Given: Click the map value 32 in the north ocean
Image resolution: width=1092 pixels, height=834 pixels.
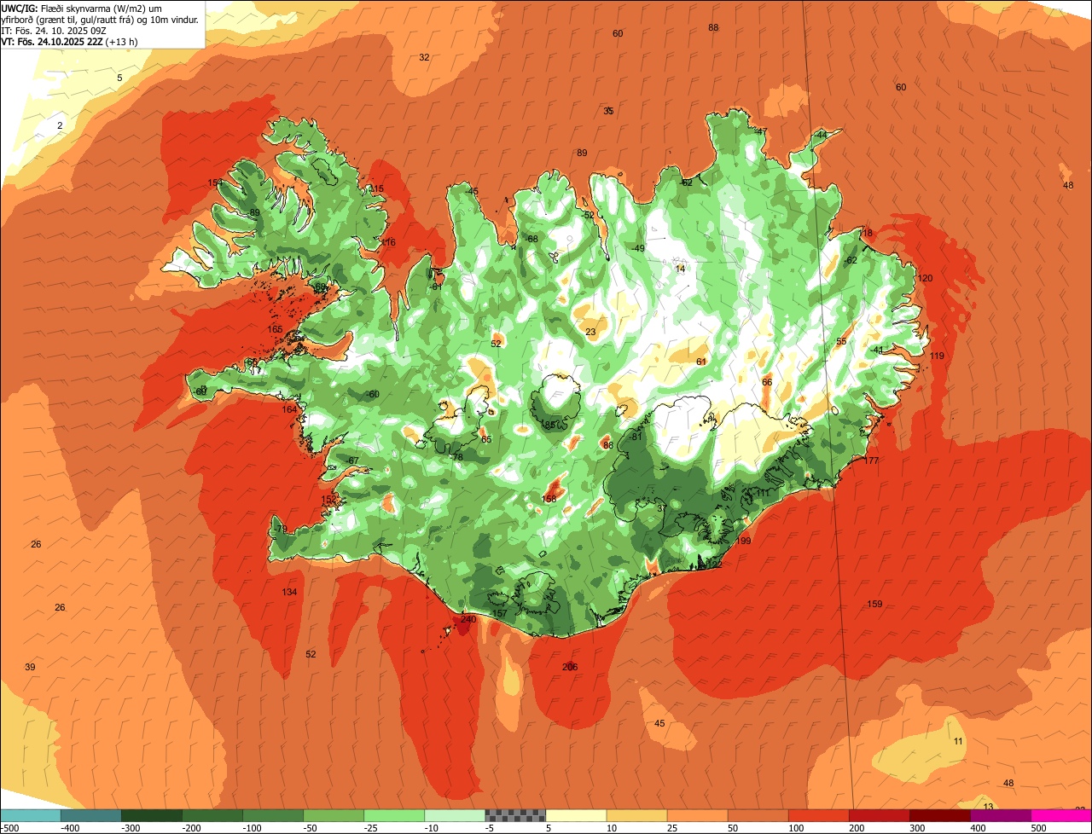Looking at the screenshot, I should (x=424, y=57).
